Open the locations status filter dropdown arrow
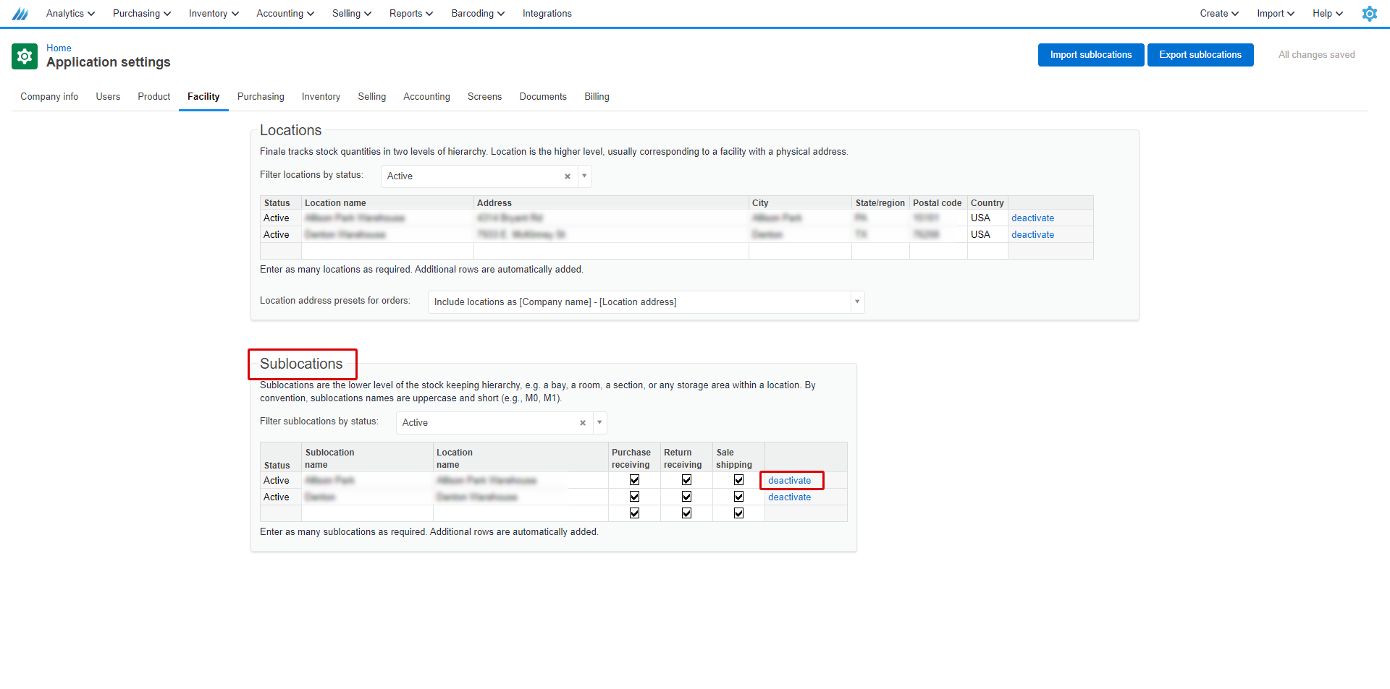1390x689 pixels. pos(584,176)
